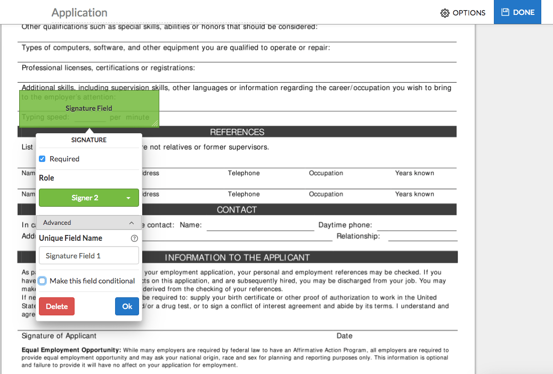Click the DONE save button
The width and height of the screenshot is (553, 374).
[517, 12]
